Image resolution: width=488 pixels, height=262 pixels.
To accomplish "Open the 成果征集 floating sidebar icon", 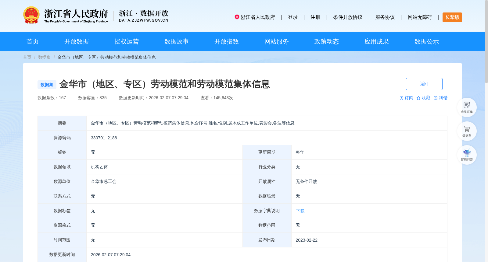I will [x=467, y=107].
